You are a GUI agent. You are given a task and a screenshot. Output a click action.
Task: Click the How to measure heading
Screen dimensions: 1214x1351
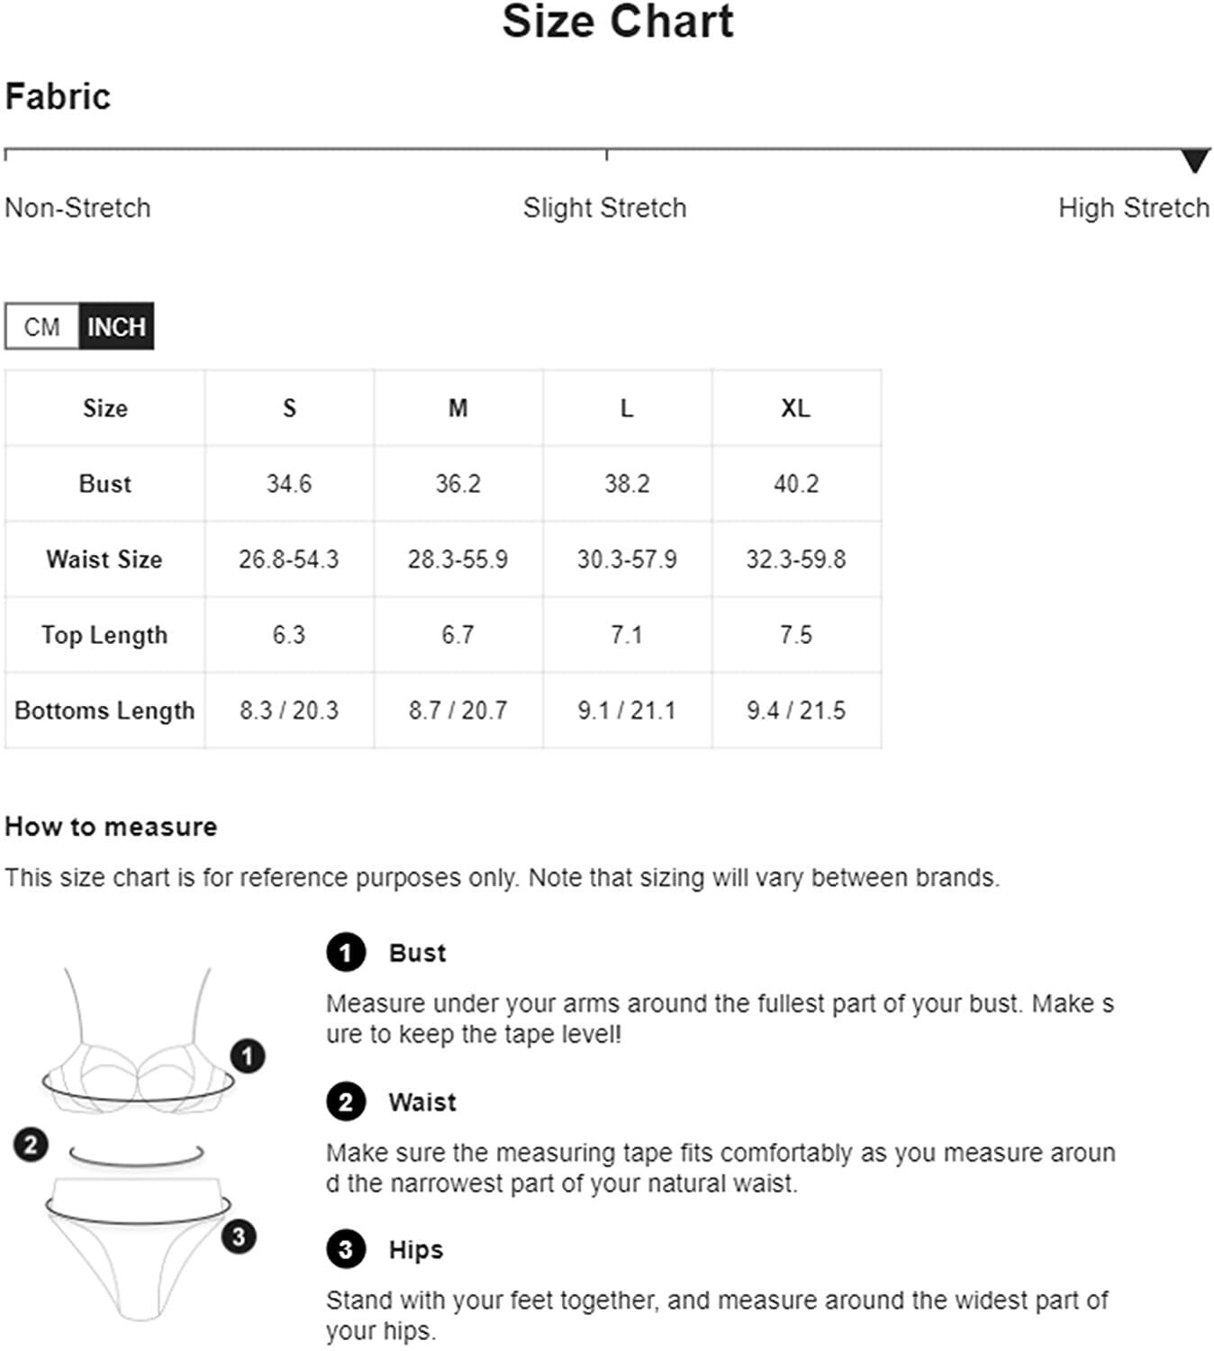(x=111, y=827)
